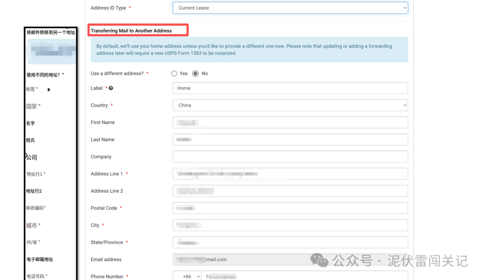This screenshot has height=280, width=483.
Task: Select No for using a different address
Action: point(195,74)
